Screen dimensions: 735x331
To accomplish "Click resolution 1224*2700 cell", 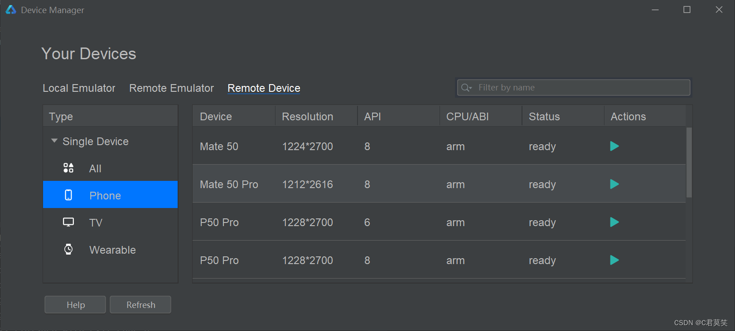I will 307,147.
